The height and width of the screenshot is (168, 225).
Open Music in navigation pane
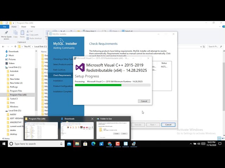(11, 55)
